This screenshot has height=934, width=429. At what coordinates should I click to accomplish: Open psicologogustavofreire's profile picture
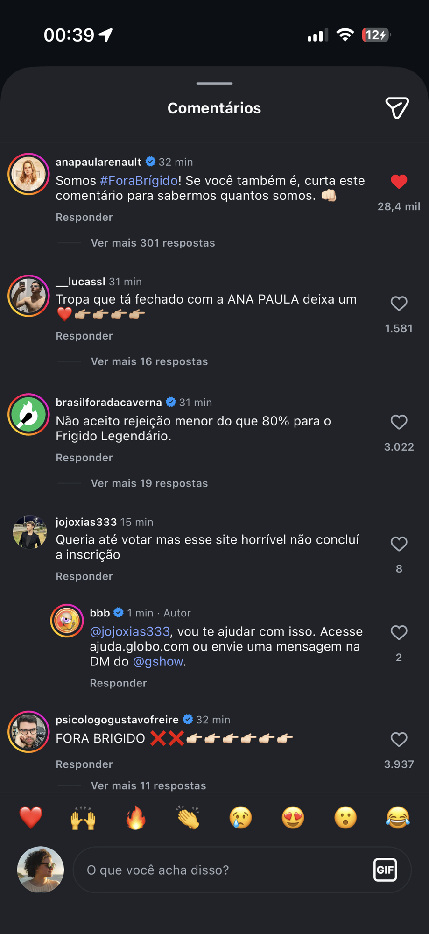[29, 732]
